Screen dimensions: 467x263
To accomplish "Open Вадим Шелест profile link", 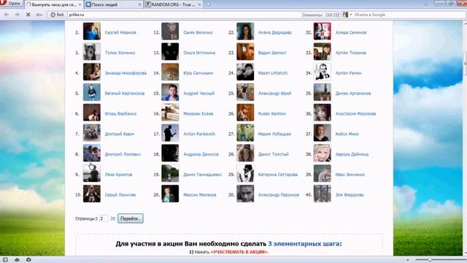I will point(272,53).
